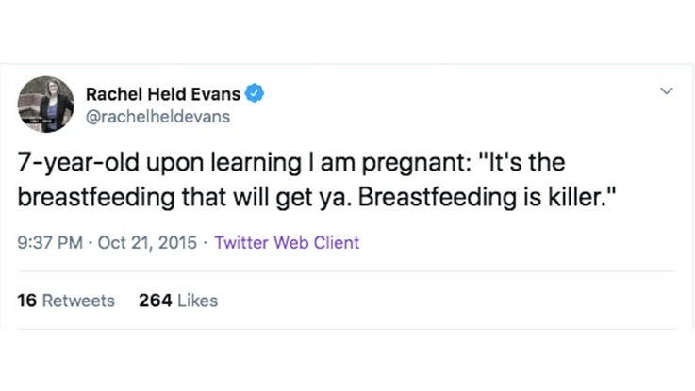This screenshot has width=695, height=391.
Task: Click the phrase "Breastfeeding is killer."
Action: (488, 197)
